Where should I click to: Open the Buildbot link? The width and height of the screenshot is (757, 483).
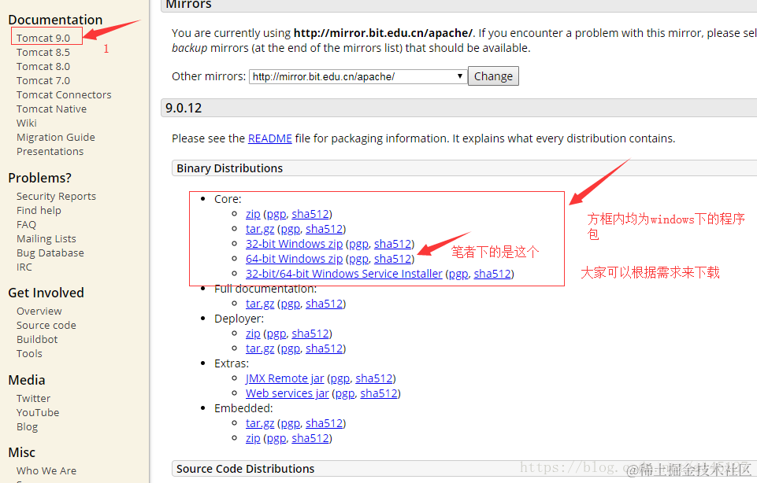(37, 339)
